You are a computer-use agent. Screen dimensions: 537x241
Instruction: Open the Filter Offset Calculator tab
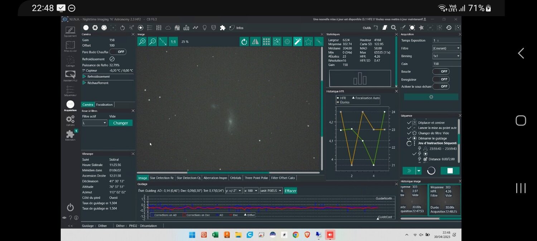pos(283,178)
